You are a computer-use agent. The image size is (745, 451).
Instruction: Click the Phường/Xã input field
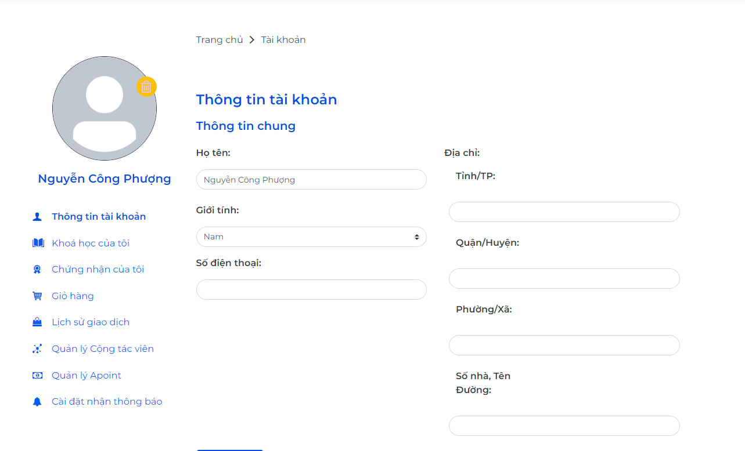(x=564, y=345)
